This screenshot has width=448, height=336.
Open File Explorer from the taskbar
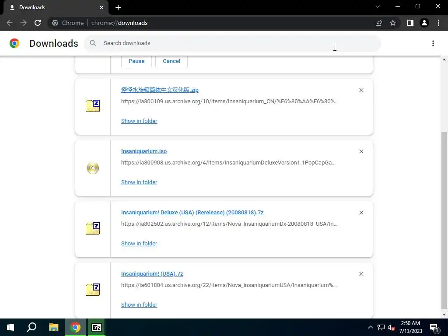click(53, 327)
